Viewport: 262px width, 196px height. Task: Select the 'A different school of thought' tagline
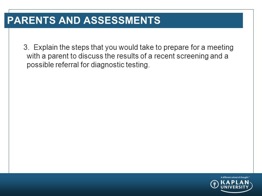coord(235,177)
